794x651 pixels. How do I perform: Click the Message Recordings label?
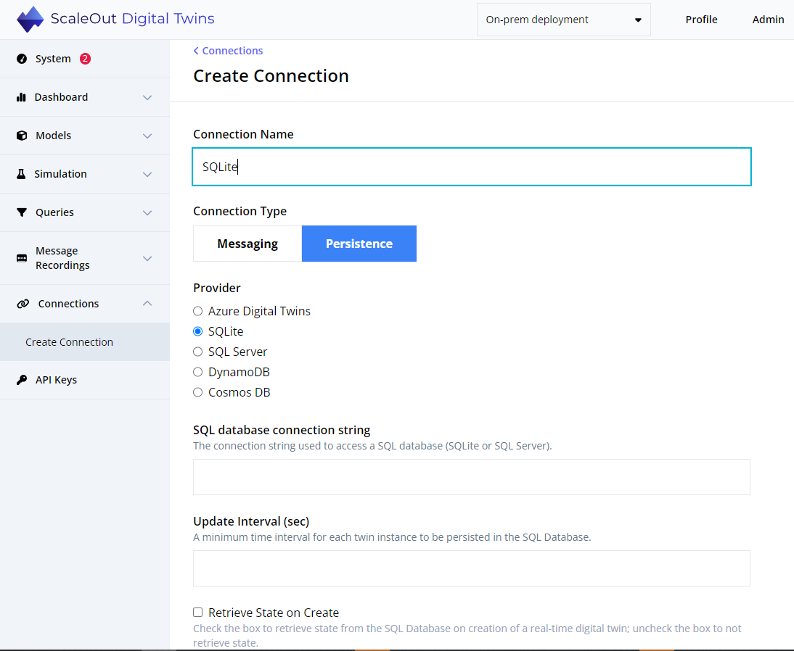[63, 258]
